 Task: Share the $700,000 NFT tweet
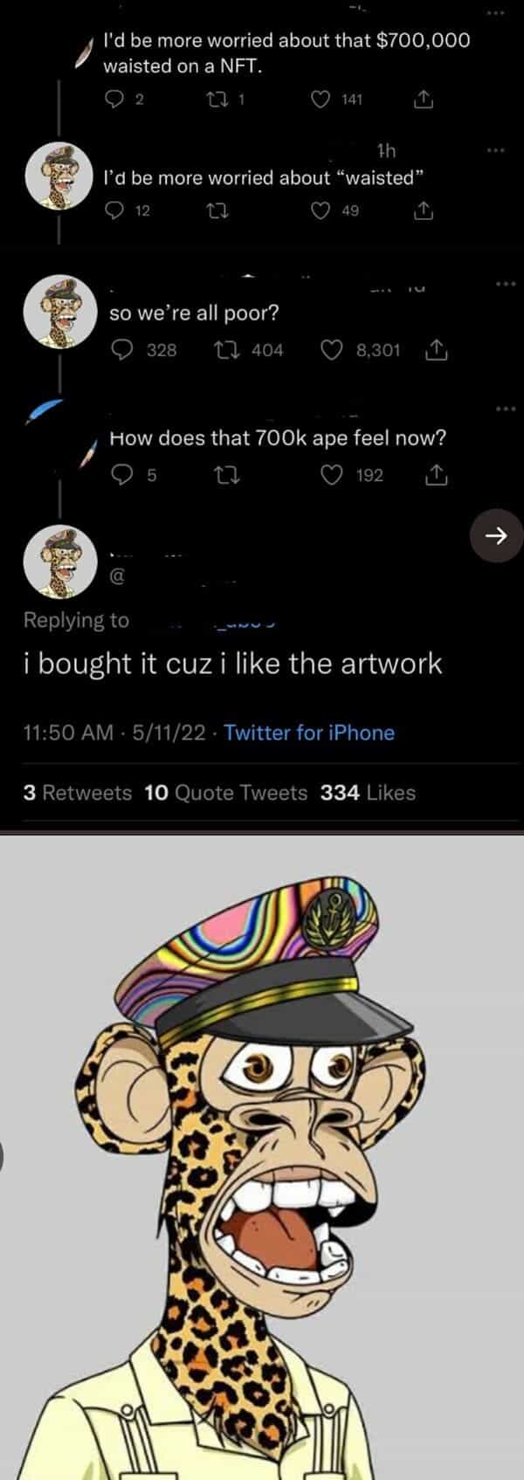(x=422, y=100)
